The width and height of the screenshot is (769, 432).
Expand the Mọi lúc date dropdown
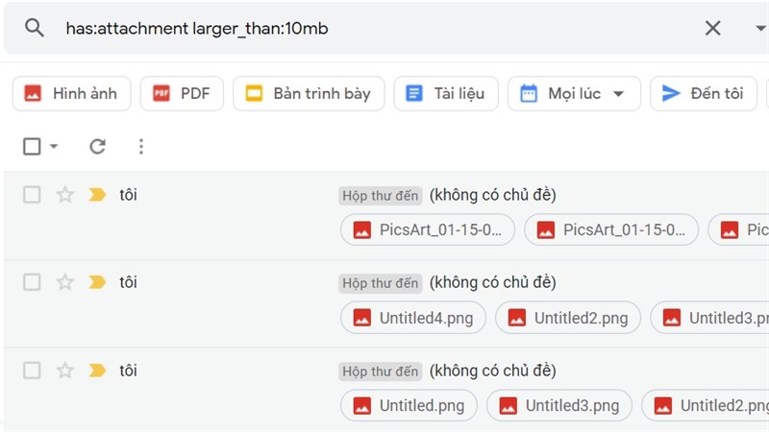[574, 93]
